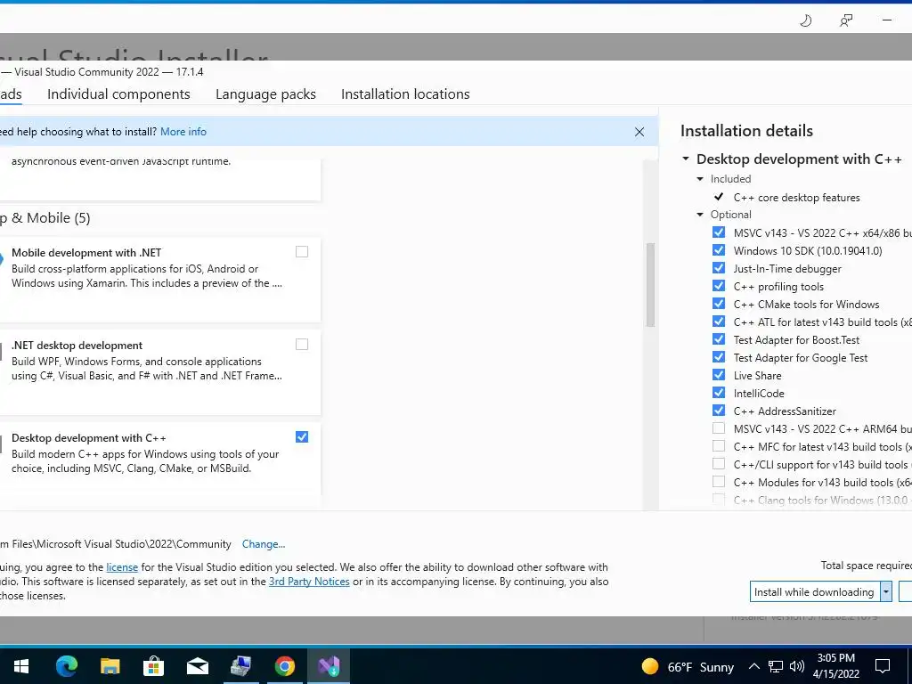Dismiss the help info banner
This screenshot has width=912, height=684.
(x=639, y=132)
